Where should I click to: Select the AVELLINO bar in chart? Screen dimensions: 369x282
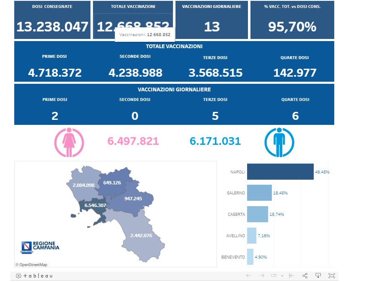click(x=252, y=235)
